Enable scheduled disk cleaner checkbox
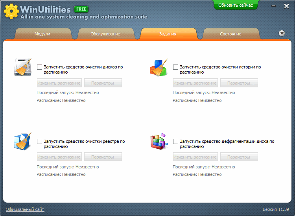 coord(39,67)
